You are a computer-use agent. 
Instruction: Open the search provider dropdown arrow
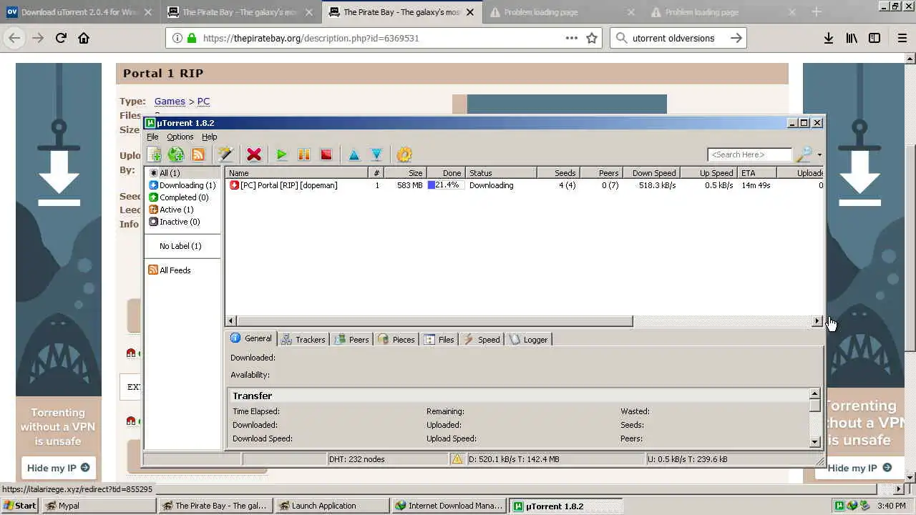(x=819, y=154)
